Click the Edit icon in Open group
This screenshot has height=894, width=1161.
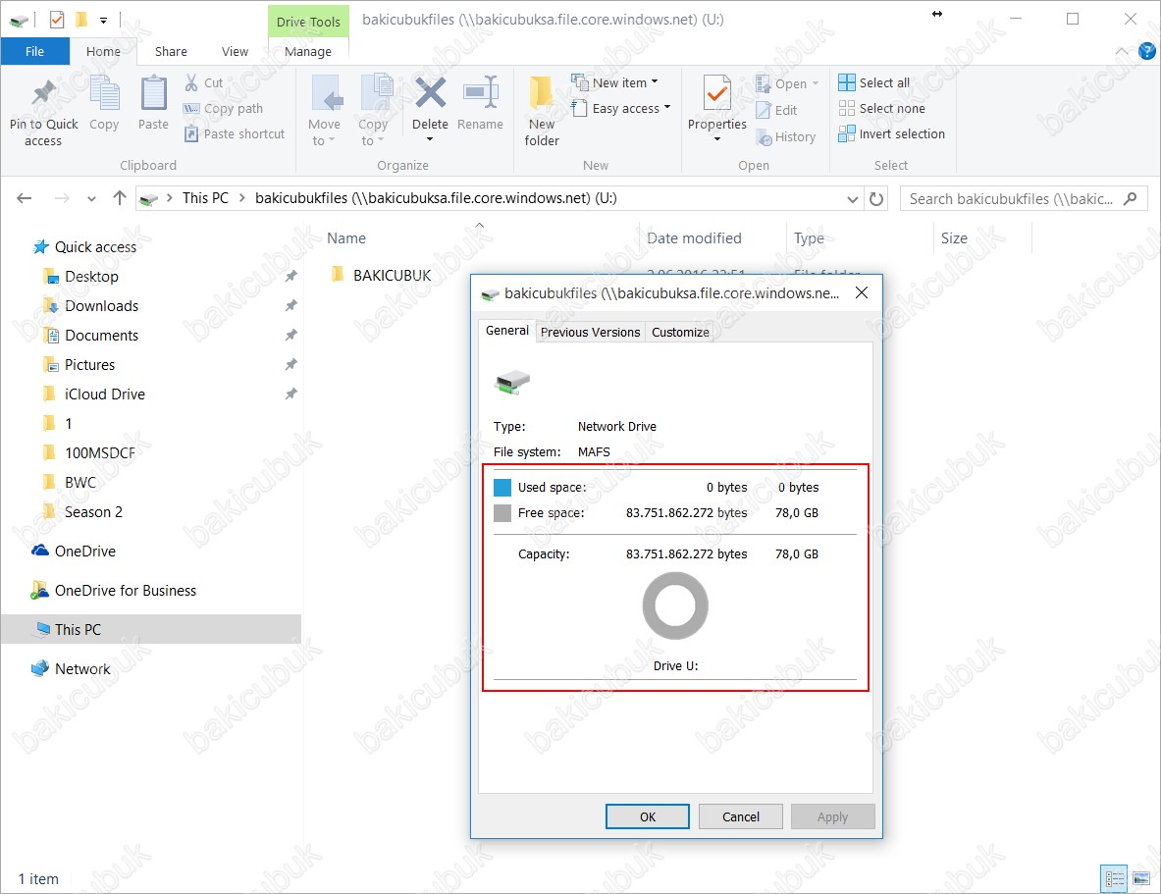tap(764, 110)
